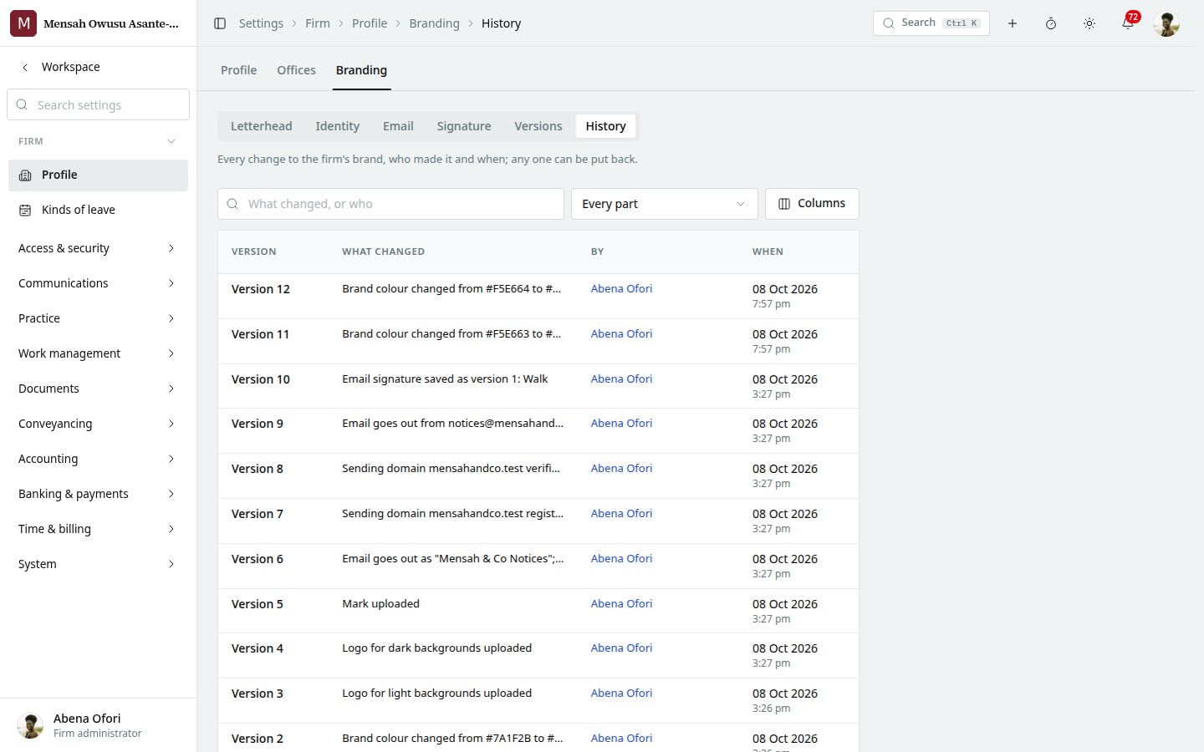
Task: Expand the Conveyancing section
Action: [x=98, y=424]
